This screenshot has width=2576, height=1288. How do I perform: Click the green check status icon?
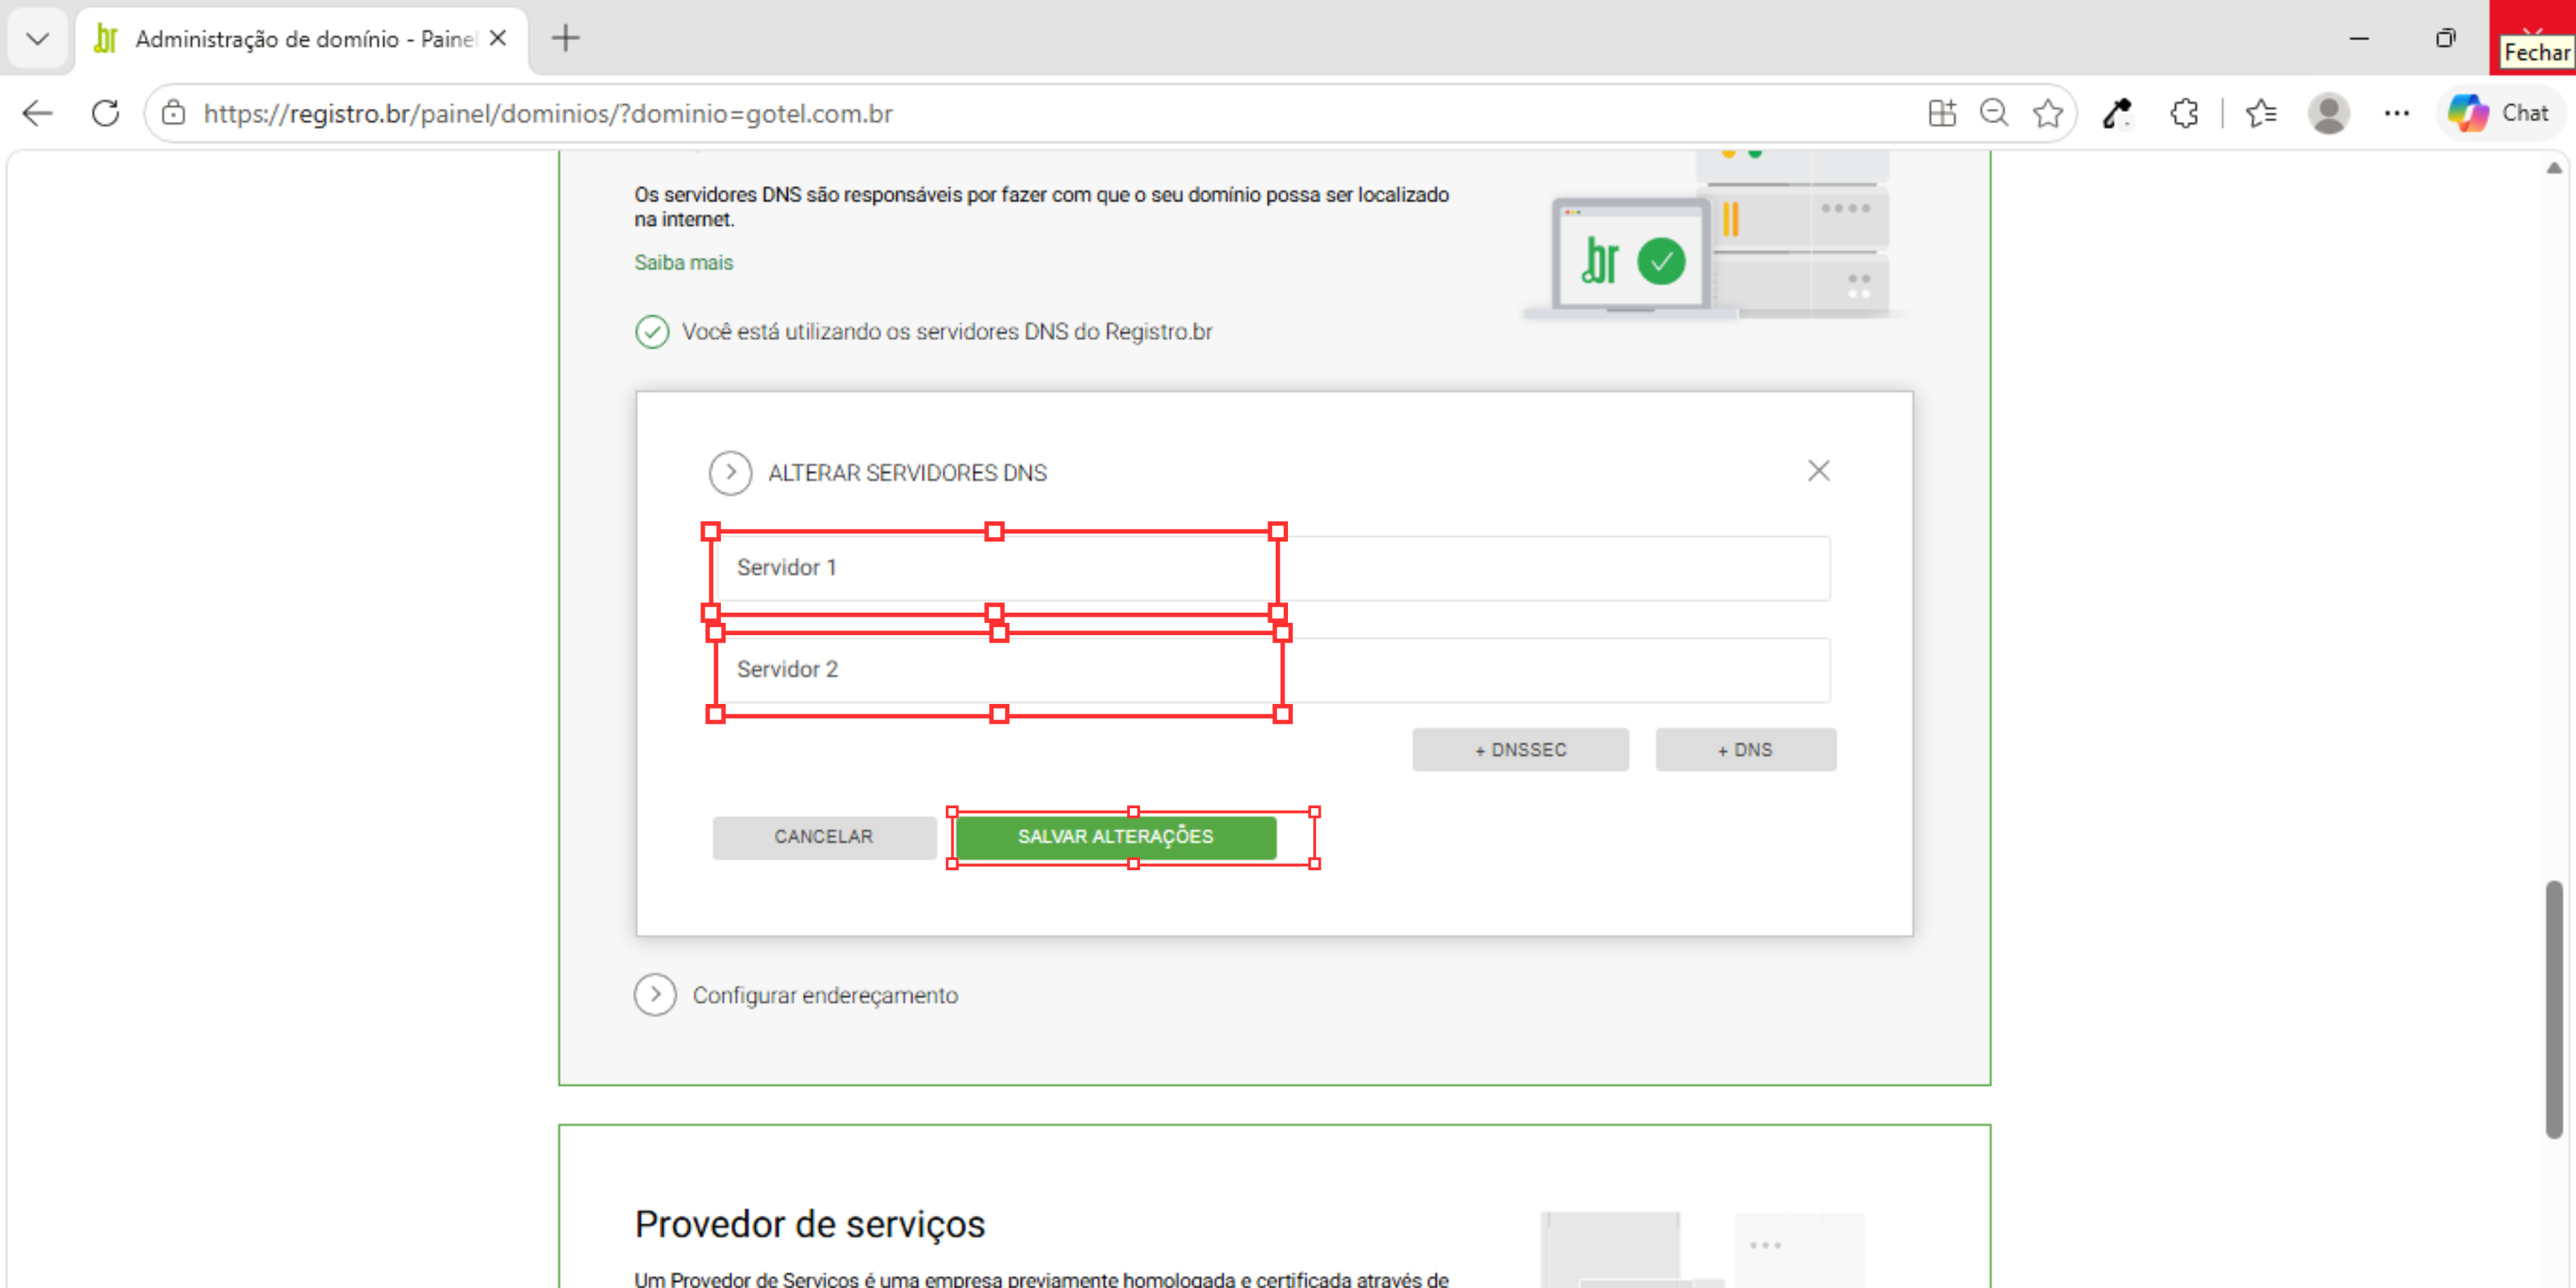652,332
